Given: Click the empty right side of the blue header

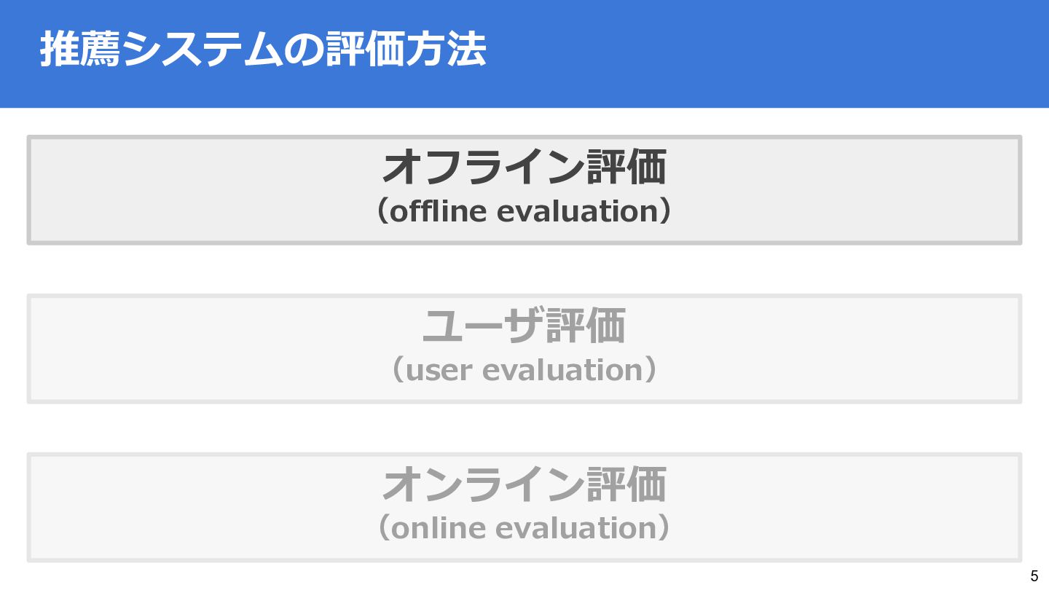Looking at the screenshot, I should pos(801,52).
